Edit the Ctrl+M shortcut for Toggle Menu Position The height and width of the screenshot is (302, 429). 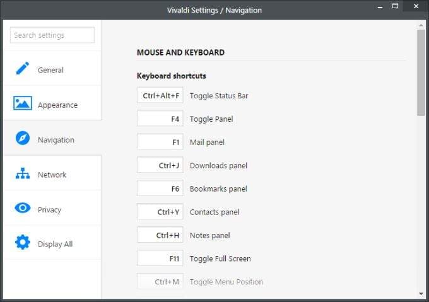pos(160,281)
